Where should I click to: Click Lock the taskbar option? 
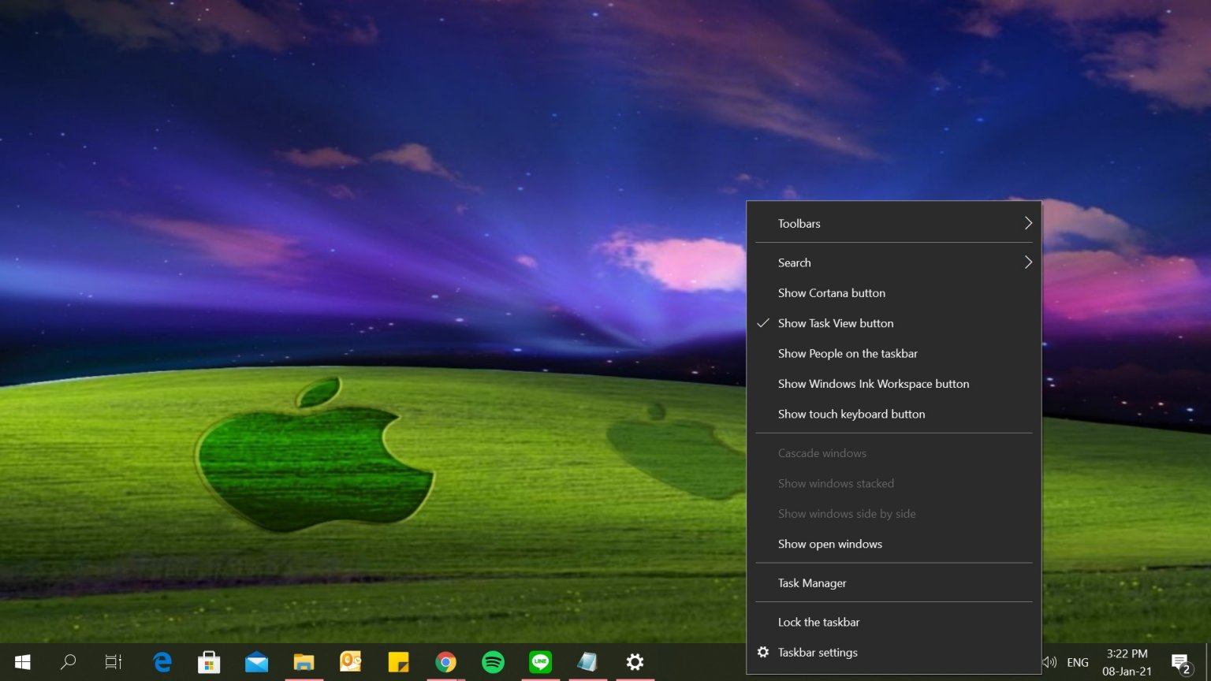(x=818, y=622)
